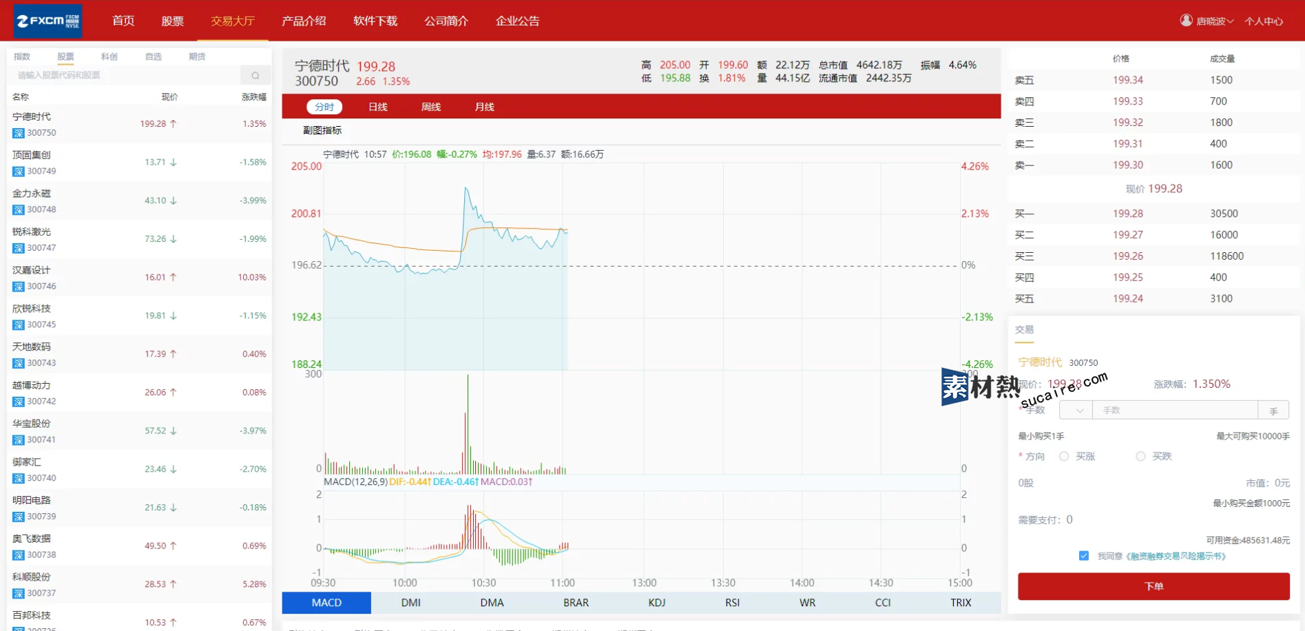Click 买一 price 199.28 in order book

(1128, 214)
